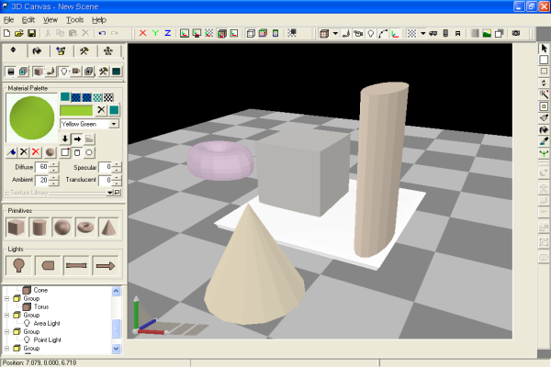Expand Texture Library with its down arrow
Image resolution: width=551 pixels, height=367 pixels.
coord(110,193)
